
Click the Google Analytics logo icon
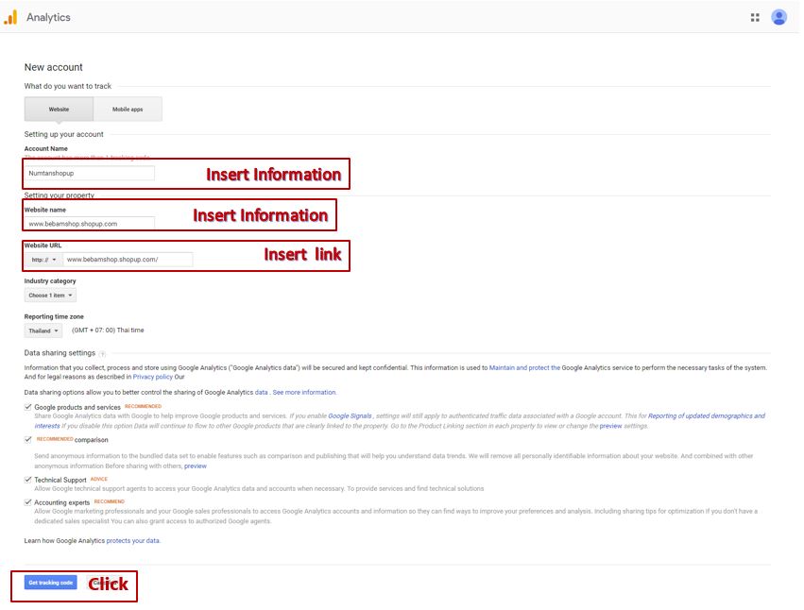point(10,17)
